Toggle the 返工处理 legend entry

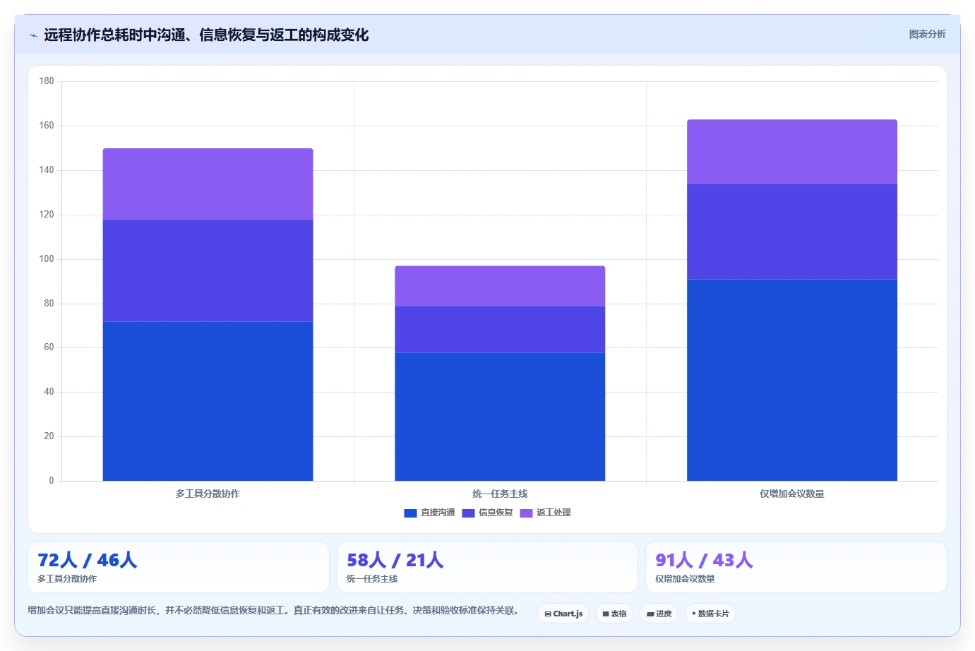(x=545, y=513)
